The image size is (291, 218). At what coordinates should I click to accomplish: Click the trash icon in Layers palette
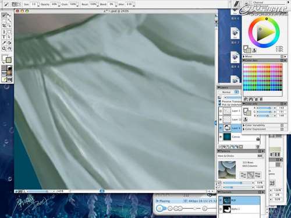tap(258, 147)
